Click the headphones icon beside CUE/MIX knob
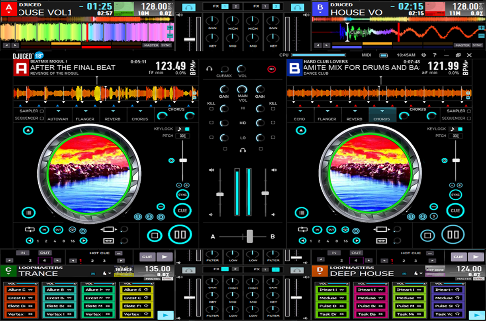 tap(209, 69)
